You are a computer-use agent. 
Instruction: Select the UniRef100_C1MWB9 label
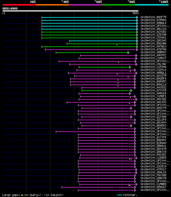click(x=153, y=184)
